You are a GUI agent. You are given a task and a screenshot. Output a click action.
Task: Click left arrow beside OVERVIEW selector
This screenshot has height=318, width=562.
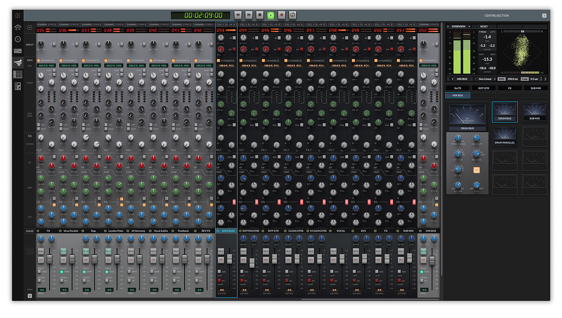448,26
